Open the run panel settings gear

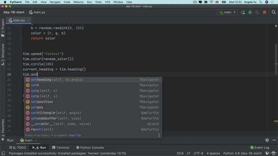[x=267, y=140]
